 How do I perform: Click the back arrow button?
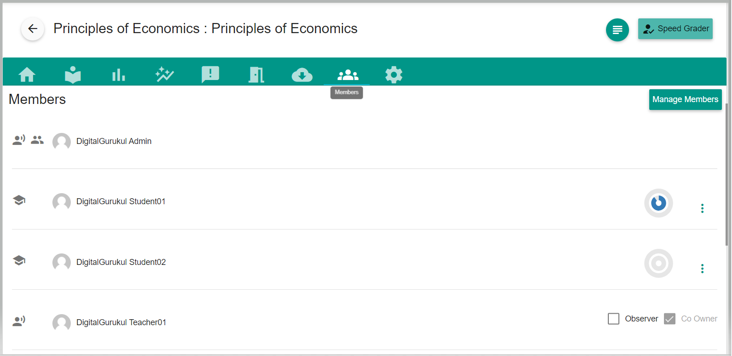33,29
